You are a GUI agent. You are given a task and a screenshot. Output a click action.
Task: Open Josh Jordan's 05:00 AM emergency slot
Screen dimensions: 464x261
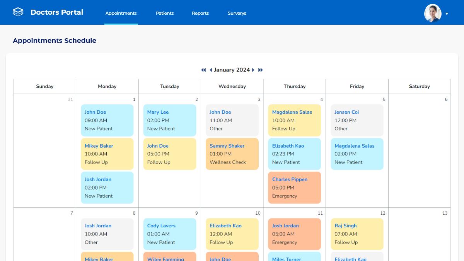click(x=294, y=234)
